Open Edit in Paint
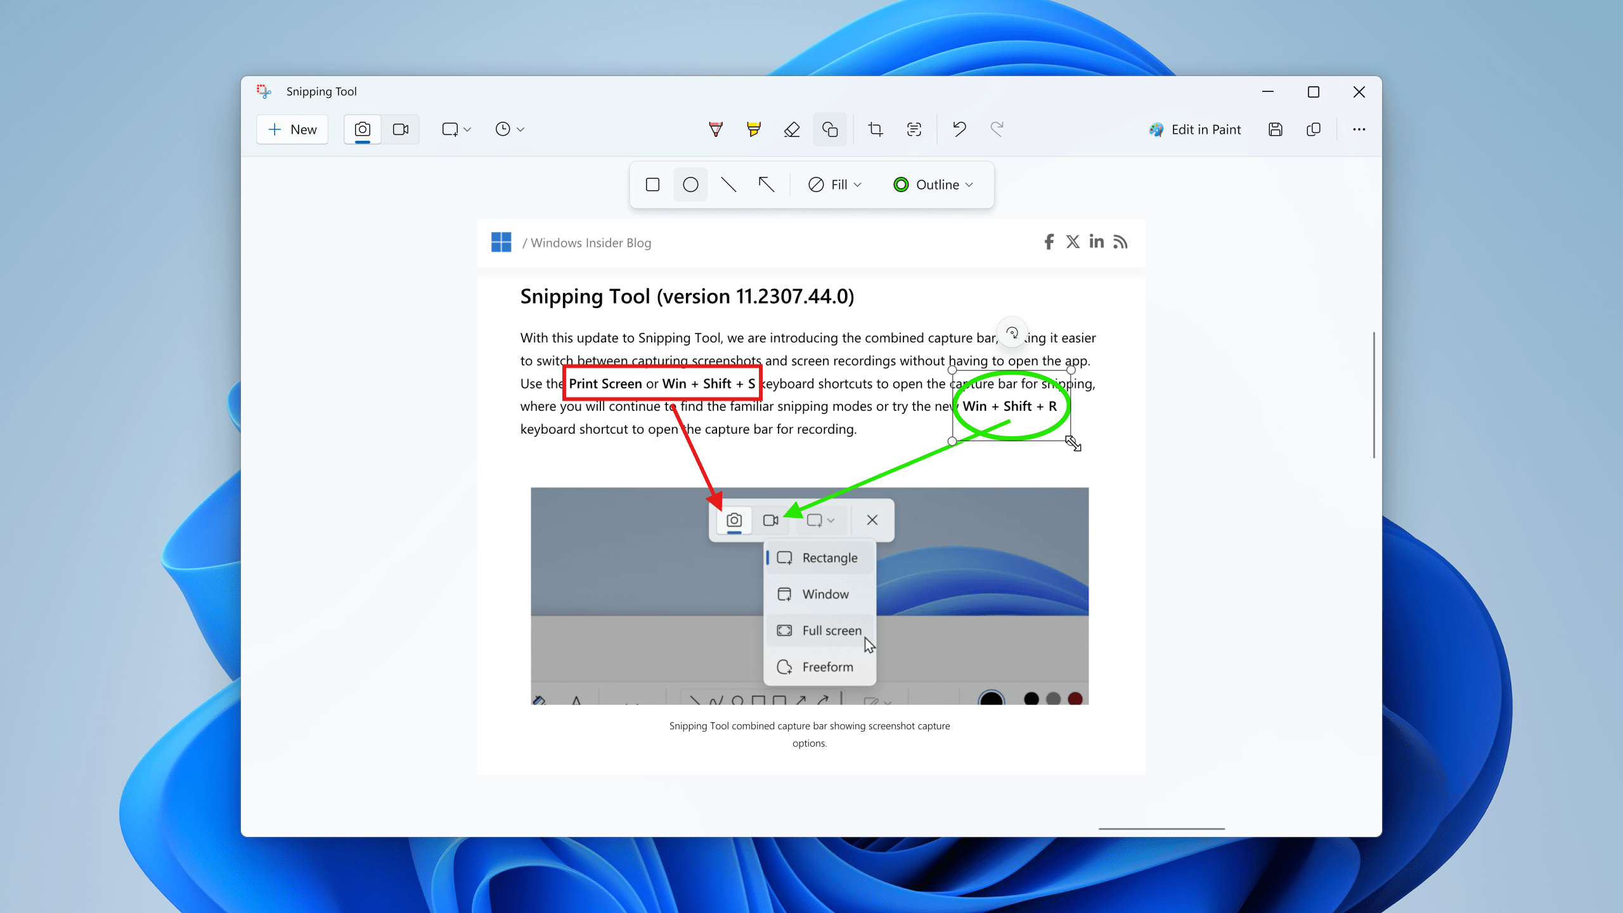 pyautogui.click(x=1198, y=129)
